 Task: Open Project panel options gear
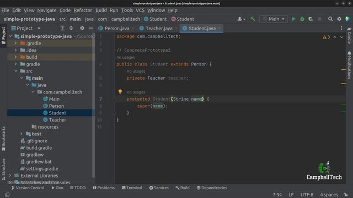82,28
